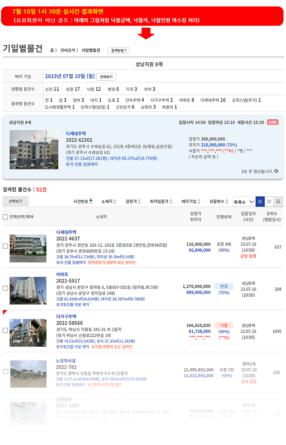Click the refresh icon next to 갱신됩니다
Viewport: 286px width, 445px height.
click(276, 171)
